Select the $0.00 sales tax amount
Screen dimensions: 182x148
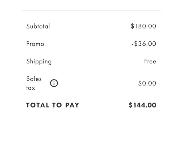click(147, 83)
